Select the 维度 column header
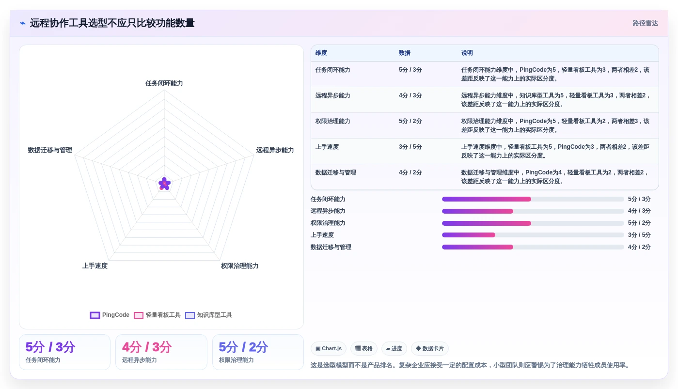Viewport: 678px width, 389px height. pyautogui.click(x=321, y=53)
